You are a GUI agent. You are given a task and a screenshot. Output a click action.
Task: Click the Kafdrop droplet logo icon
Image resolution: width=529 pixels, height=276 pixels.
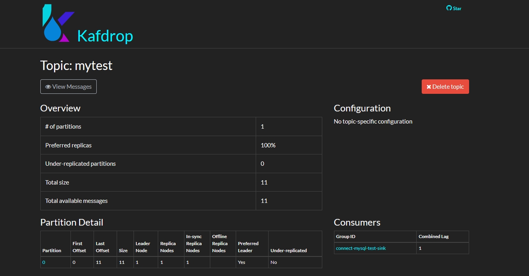(x=58, y=23)
